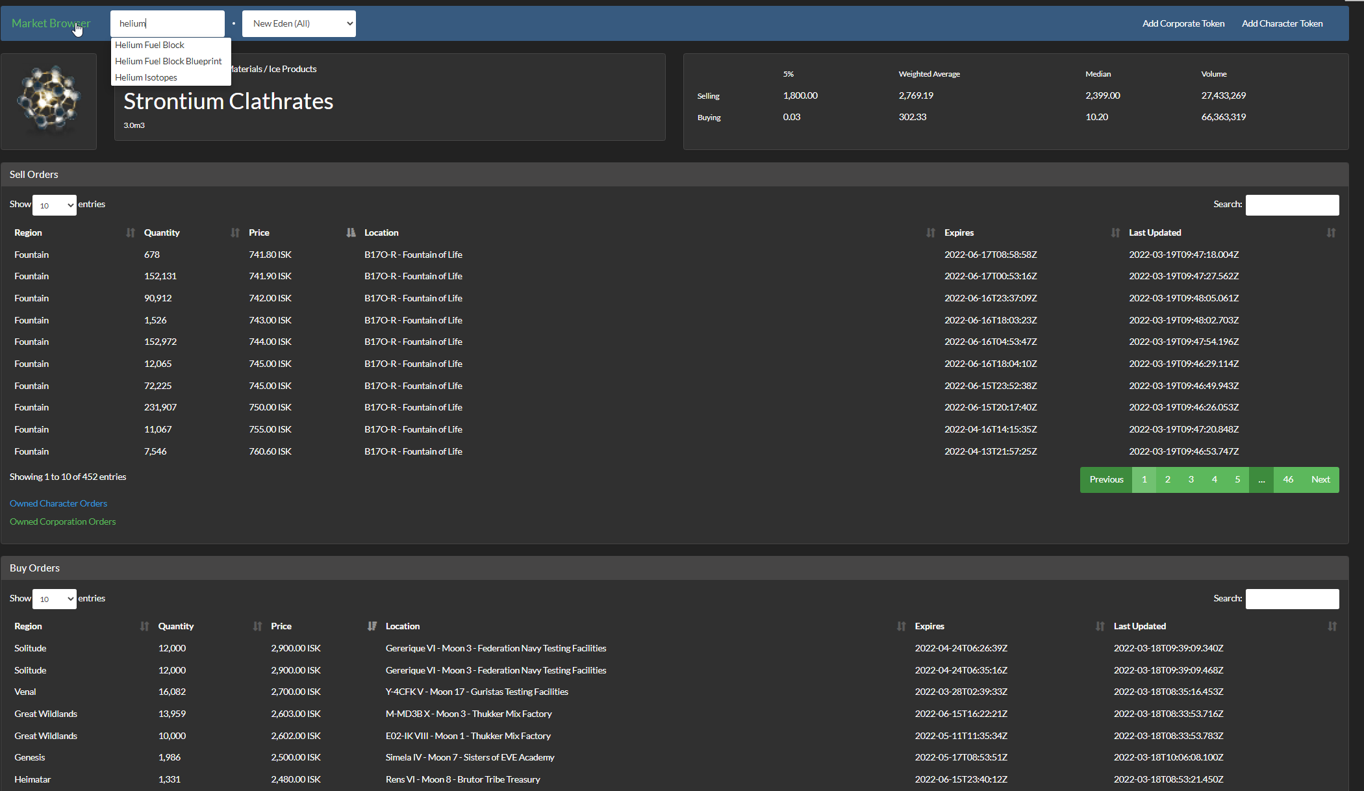The image size is (1364, 791).
Task: Click buy price 2,700.00 ISK
Action: point(296,692)
